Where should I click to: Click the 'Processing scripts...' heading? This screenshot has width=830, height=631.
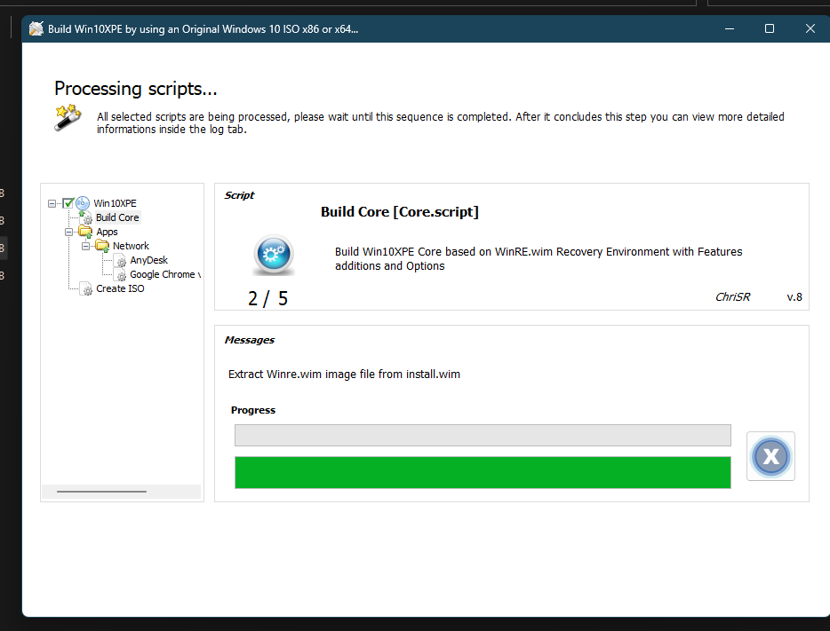click(x=135, y=88)
